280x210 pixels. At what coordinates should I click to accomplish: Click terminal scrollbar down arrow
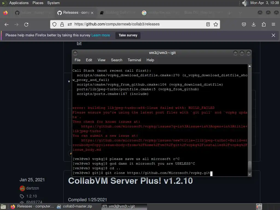(249, 174)
